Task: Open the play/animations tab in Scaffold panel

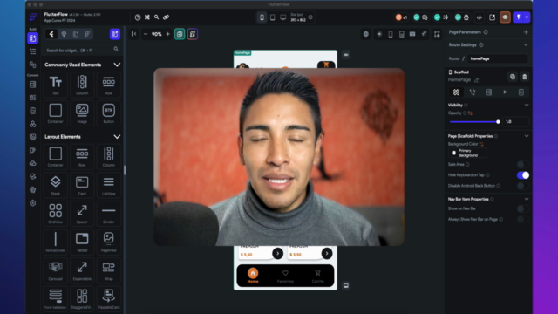Action: pyautogui.click(x=505, y=92)
